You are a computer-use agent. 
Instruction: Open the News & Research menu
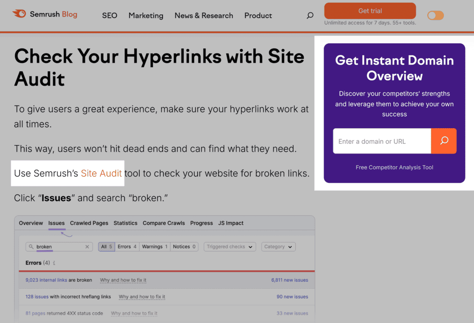204,15
